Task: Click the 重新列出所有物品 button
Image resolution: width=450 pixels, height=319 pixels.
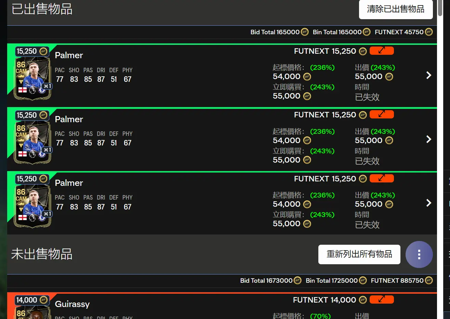Action: 359,254
